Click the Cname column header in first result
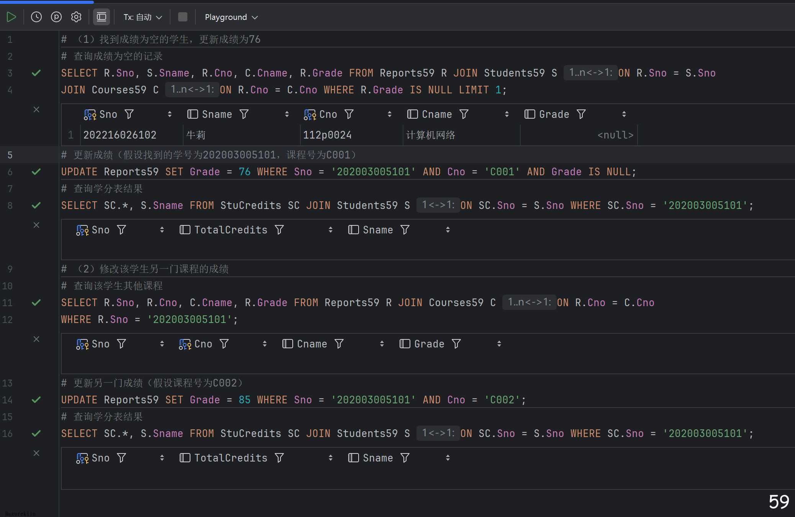The height and width of the screenshot is (517, 795). pos(437,114)
